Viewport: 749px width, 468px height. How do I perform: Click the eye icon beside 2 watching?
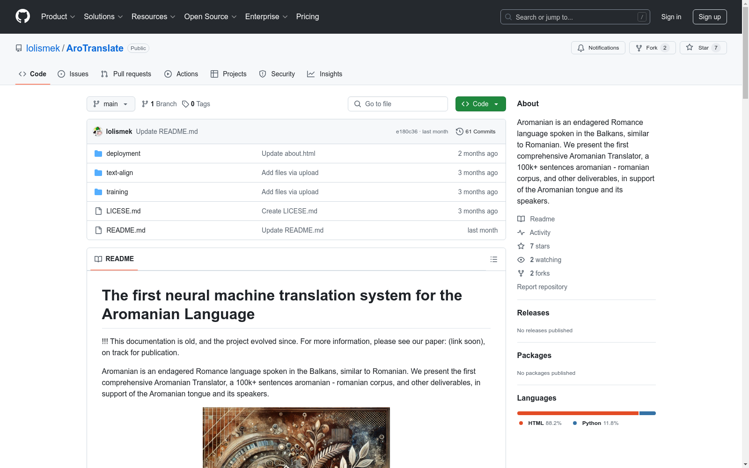click(x=521, y=260)
